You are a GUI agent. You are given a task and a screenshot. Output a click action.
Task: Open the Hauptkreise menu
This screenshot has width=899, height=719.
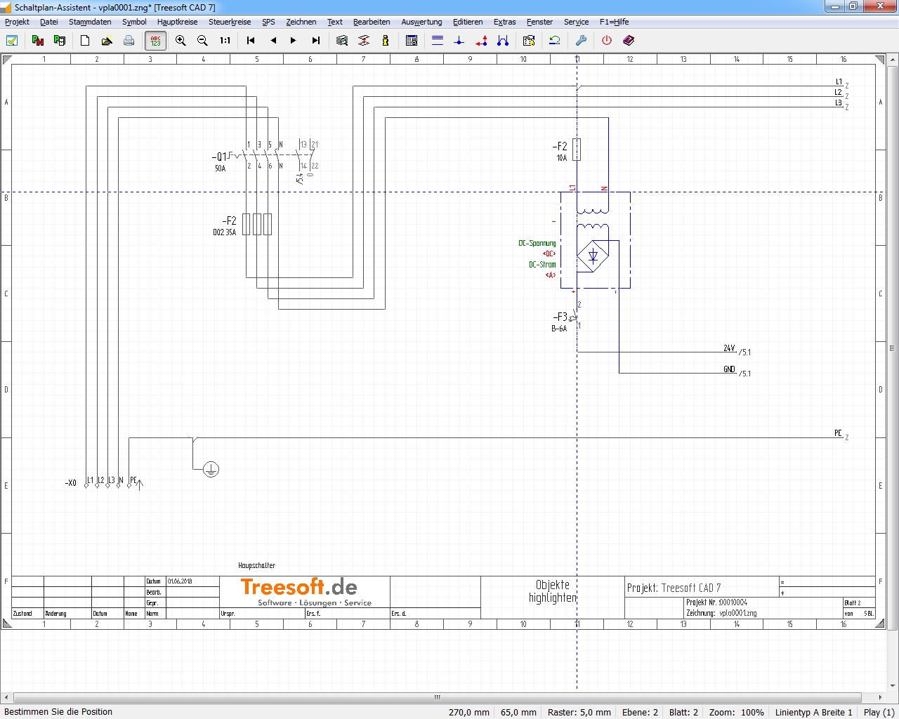click(x=177, y=22)
